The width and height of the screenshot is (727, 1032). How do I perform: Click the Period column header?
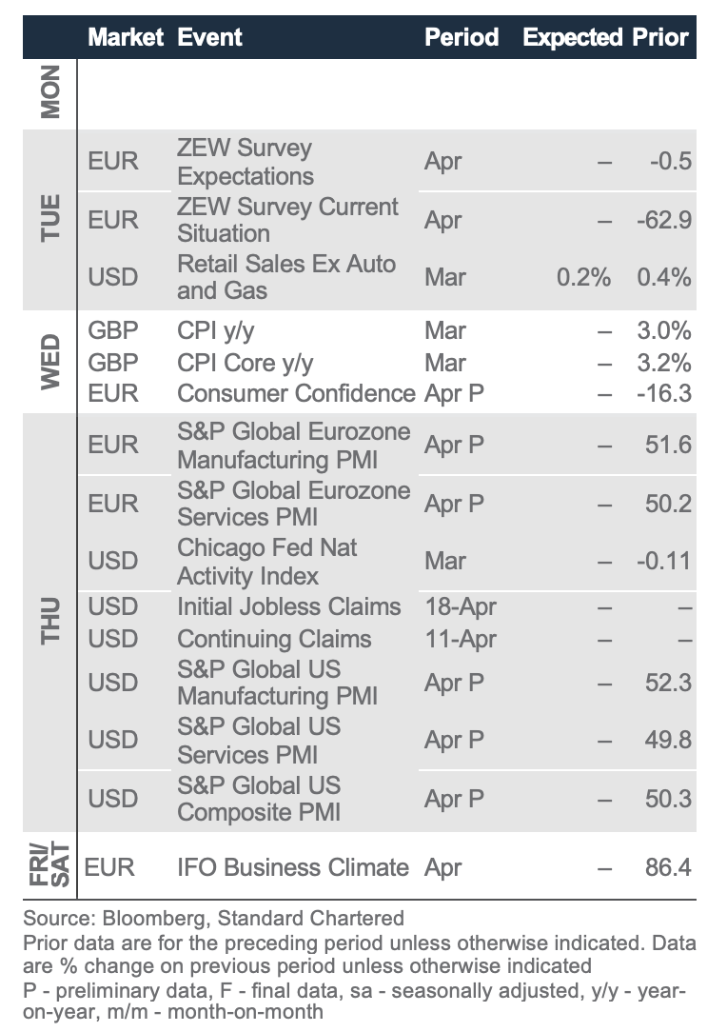point(462,37)
